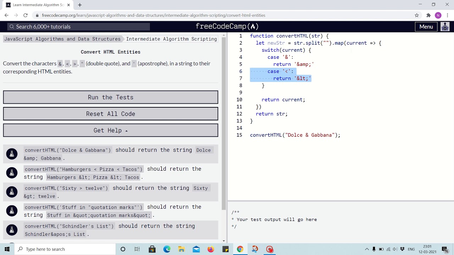This screenshot has height=255, width=454.
Task: Click code line 12 return str;
Action: (x=272, y=114)
